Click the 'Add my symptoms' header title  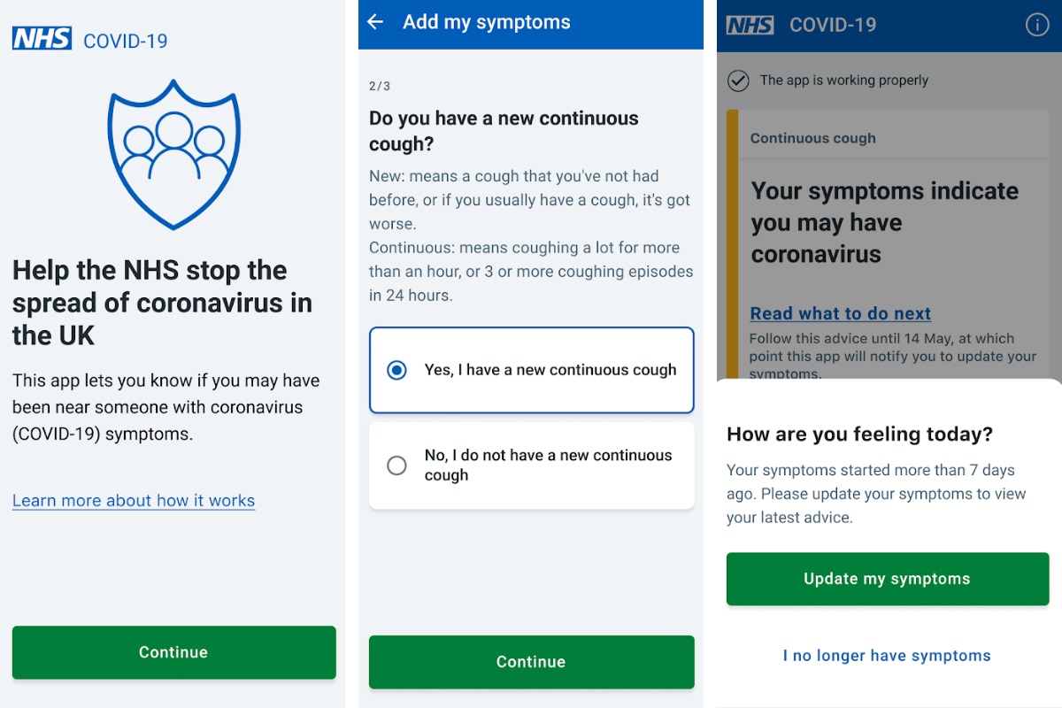point(486,22)
